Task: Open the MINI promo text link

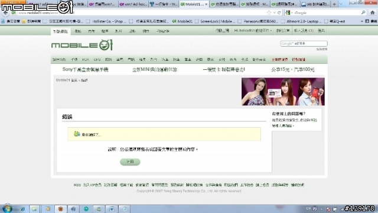Action: 155,70
